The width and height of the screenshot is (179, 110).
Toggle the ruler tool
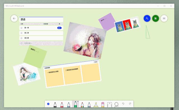pos(110,105)
